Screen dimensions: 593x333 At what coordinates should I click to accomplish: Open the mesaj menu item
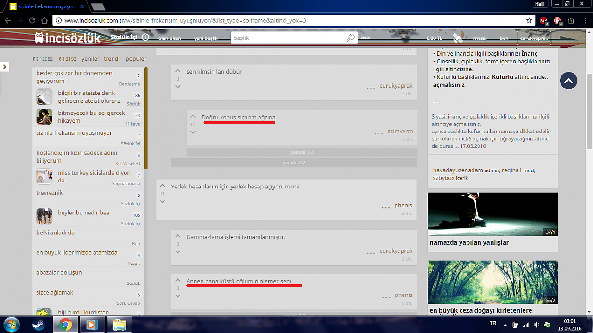tap(479, 38)
